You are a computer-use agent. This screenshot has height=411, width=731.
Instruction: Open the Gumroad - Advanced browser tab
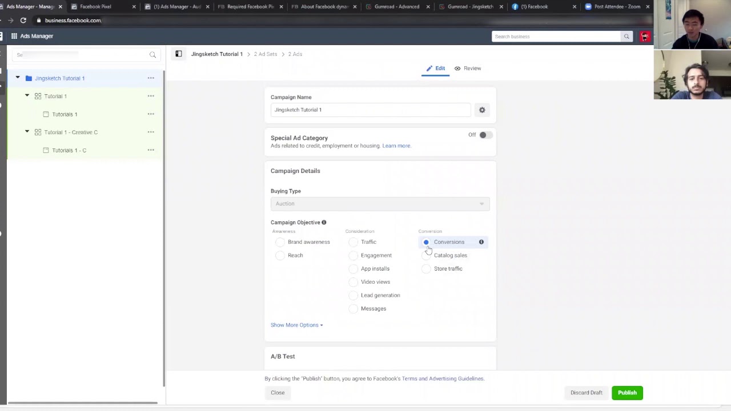[397, 7]
